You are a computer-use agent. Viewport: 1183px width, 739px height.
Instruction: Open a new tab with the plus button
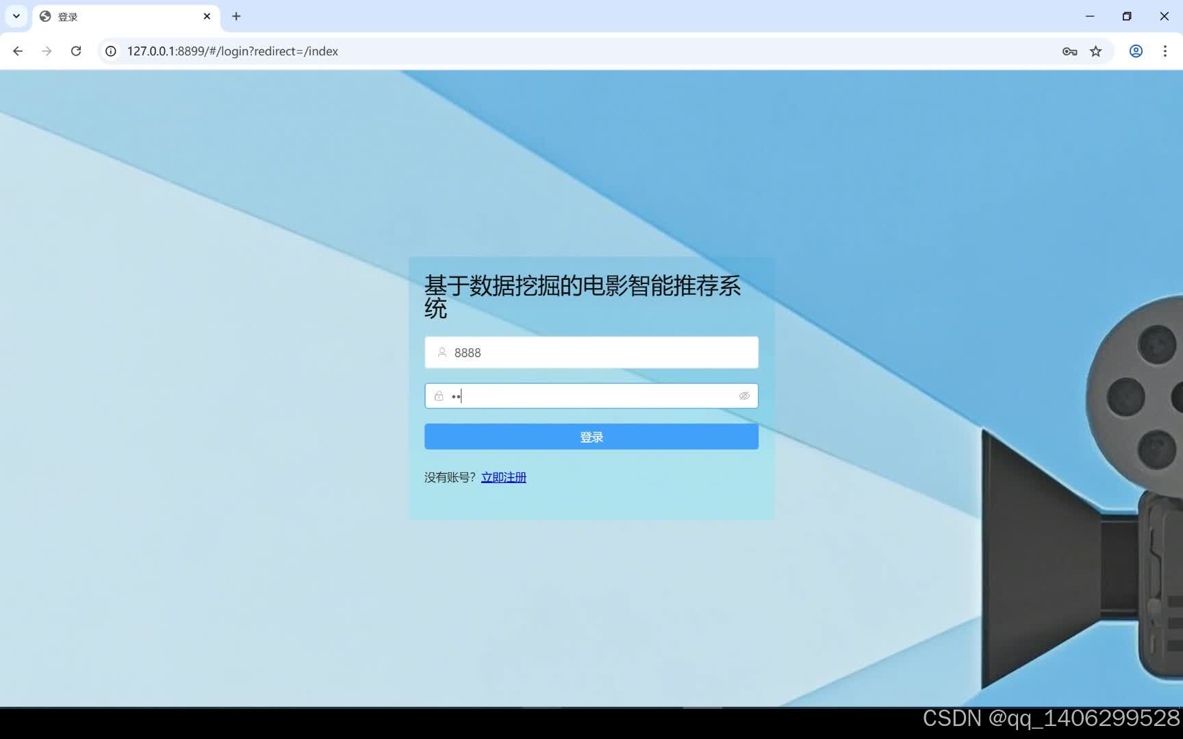tap(236, 16)
